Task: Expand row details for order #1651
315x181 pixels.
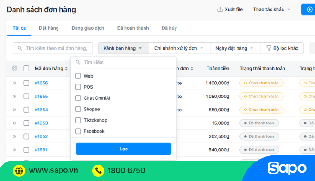Action: 14,150
